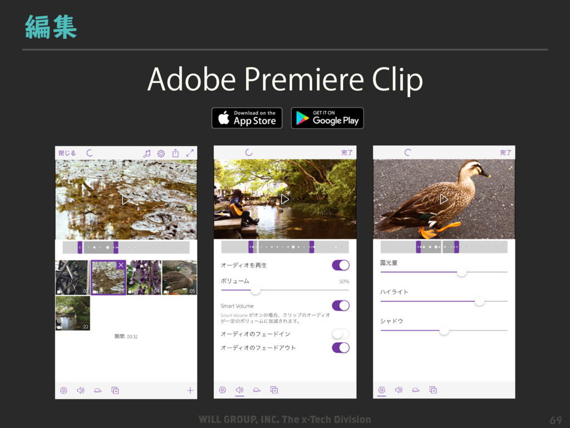Viewport: 570px width, 428px height.
Task: Adjust the ハイライト highlights slider knob
Action: click(479, 301)
